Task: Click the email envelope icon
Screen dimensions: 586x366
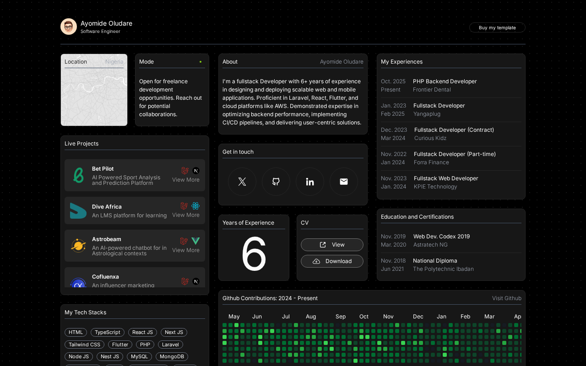Action: (344, 182)
